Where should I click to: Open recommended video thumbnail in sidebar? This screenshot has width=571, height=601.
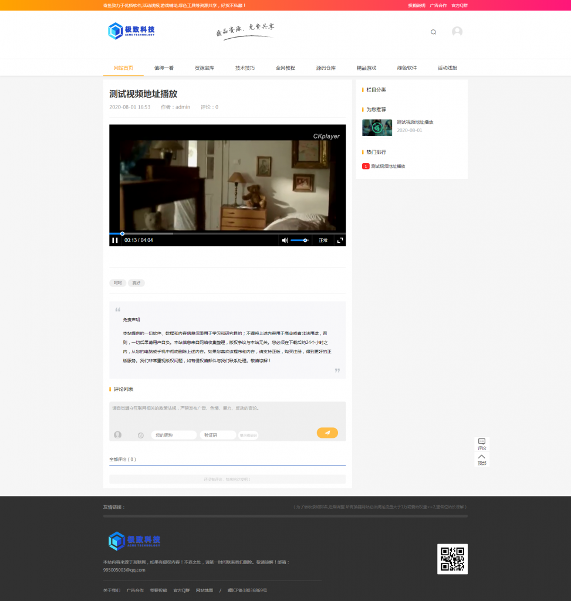coord(377,127)
